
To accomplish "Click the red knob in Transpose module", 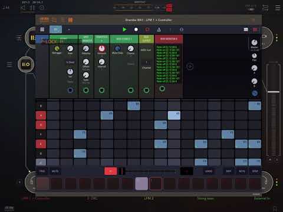I will 101,48.
